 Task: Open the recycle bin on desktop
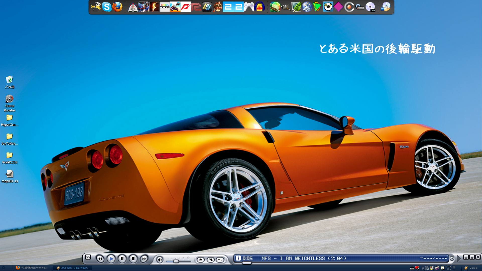pyautogui.click(x=9, y=80)
